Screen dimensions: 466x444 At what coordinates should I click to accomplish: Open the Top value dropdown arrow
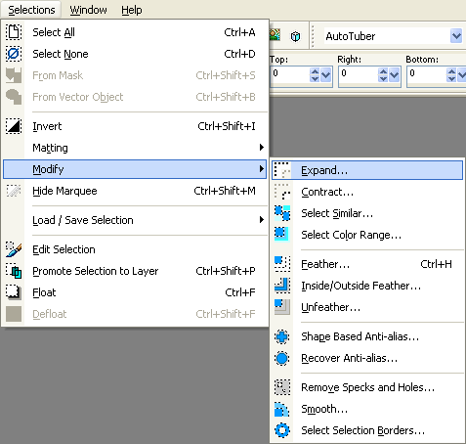[326, 75]
